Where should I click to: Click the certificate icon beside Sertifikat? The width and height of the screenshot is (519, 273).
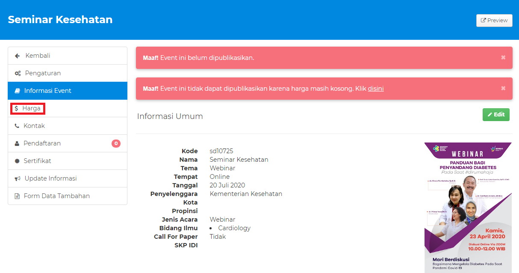pyautogui.click(x=17, y=161)
